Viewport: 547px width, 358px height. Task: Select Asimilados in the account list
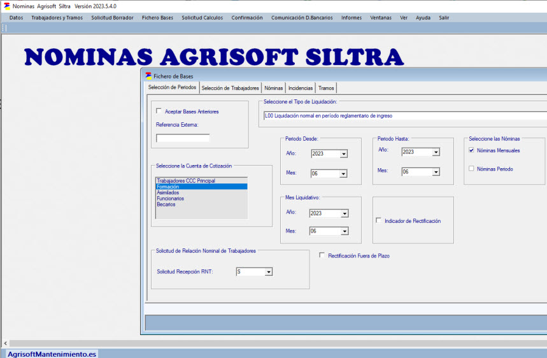(202, 192)
